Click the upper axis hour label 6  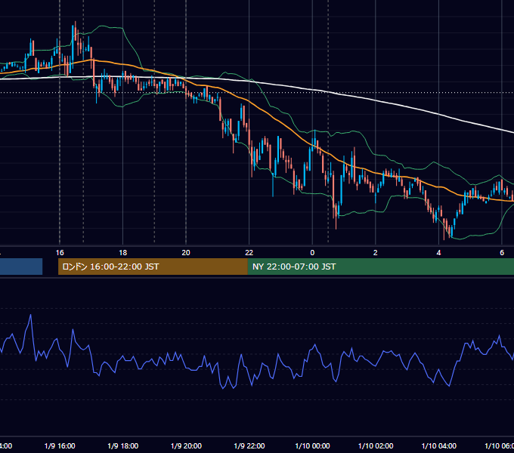pyautogui.click(x=502, y=253)
